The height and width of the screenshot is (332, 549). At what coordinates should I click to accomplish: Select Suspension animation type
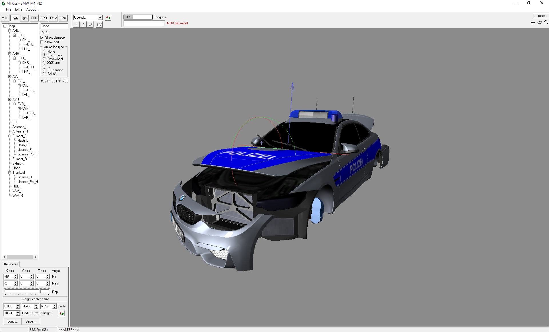coord(44,70)
